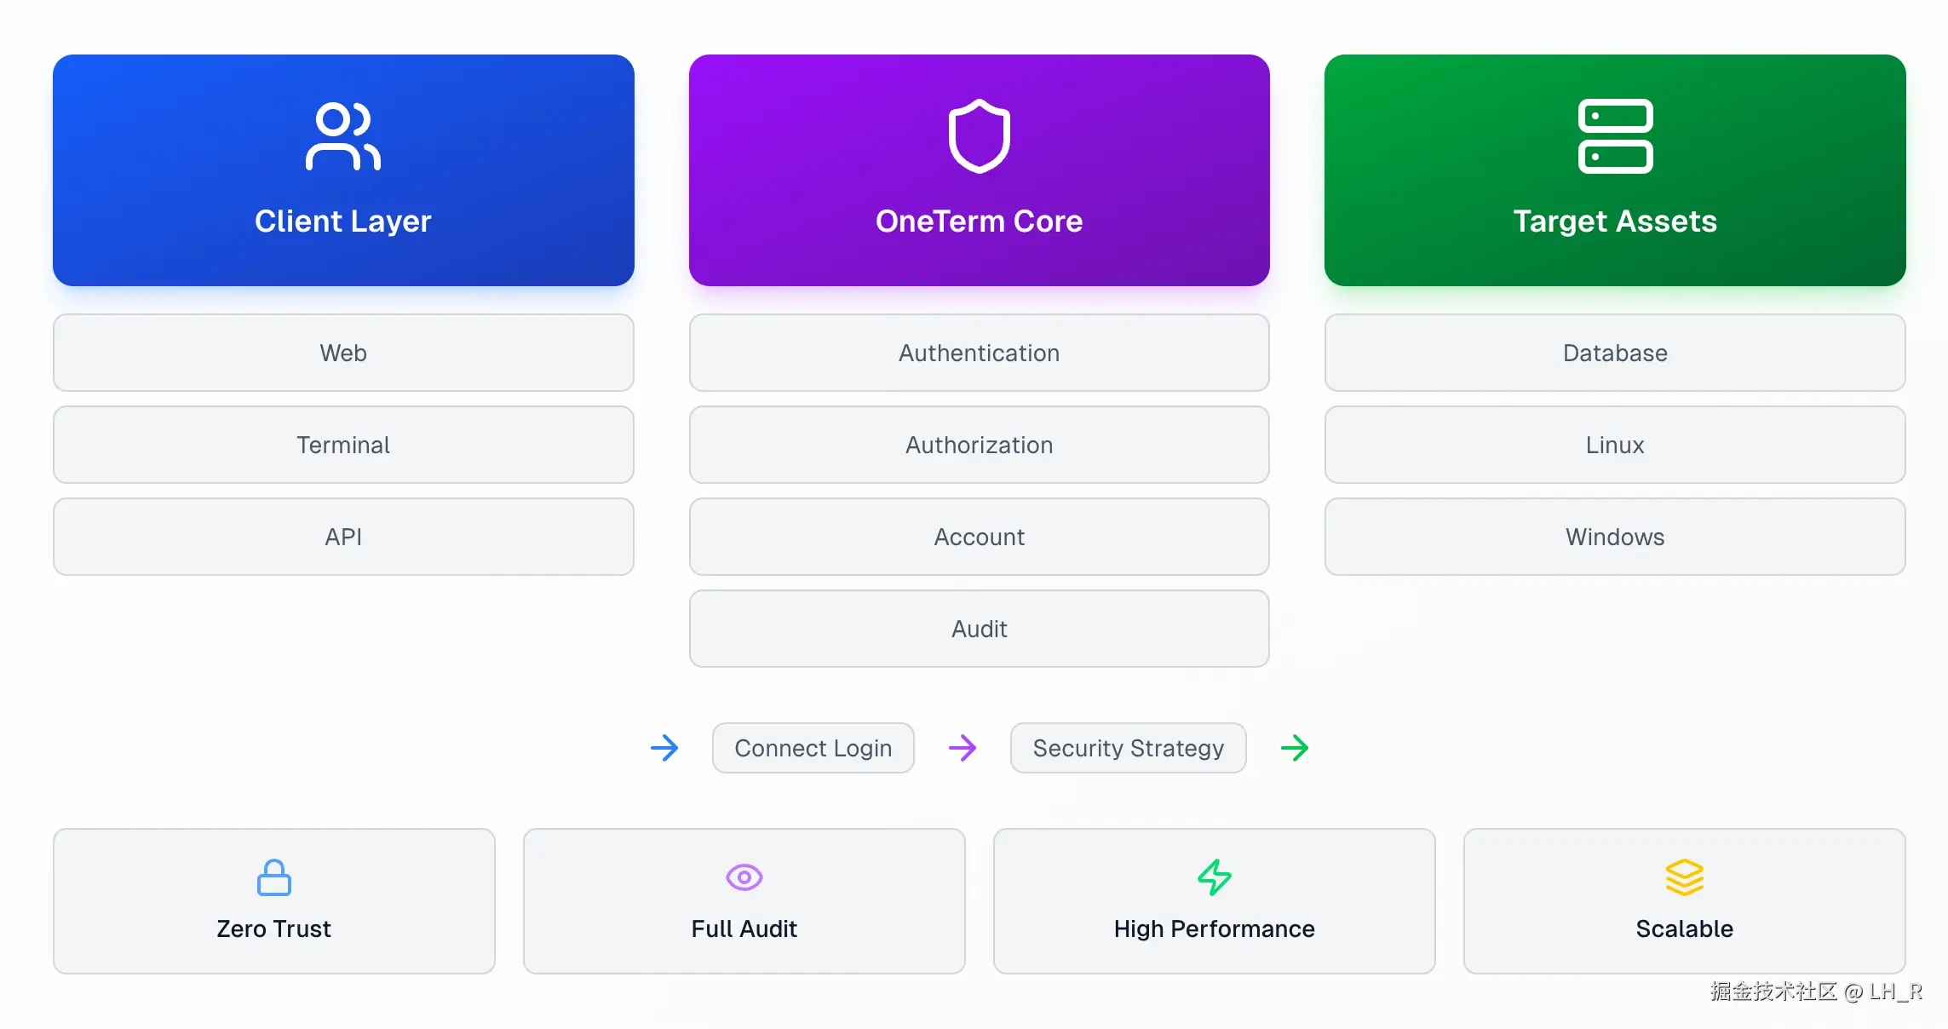
Task: Open the Authorization module box
Action: (980, 445)
